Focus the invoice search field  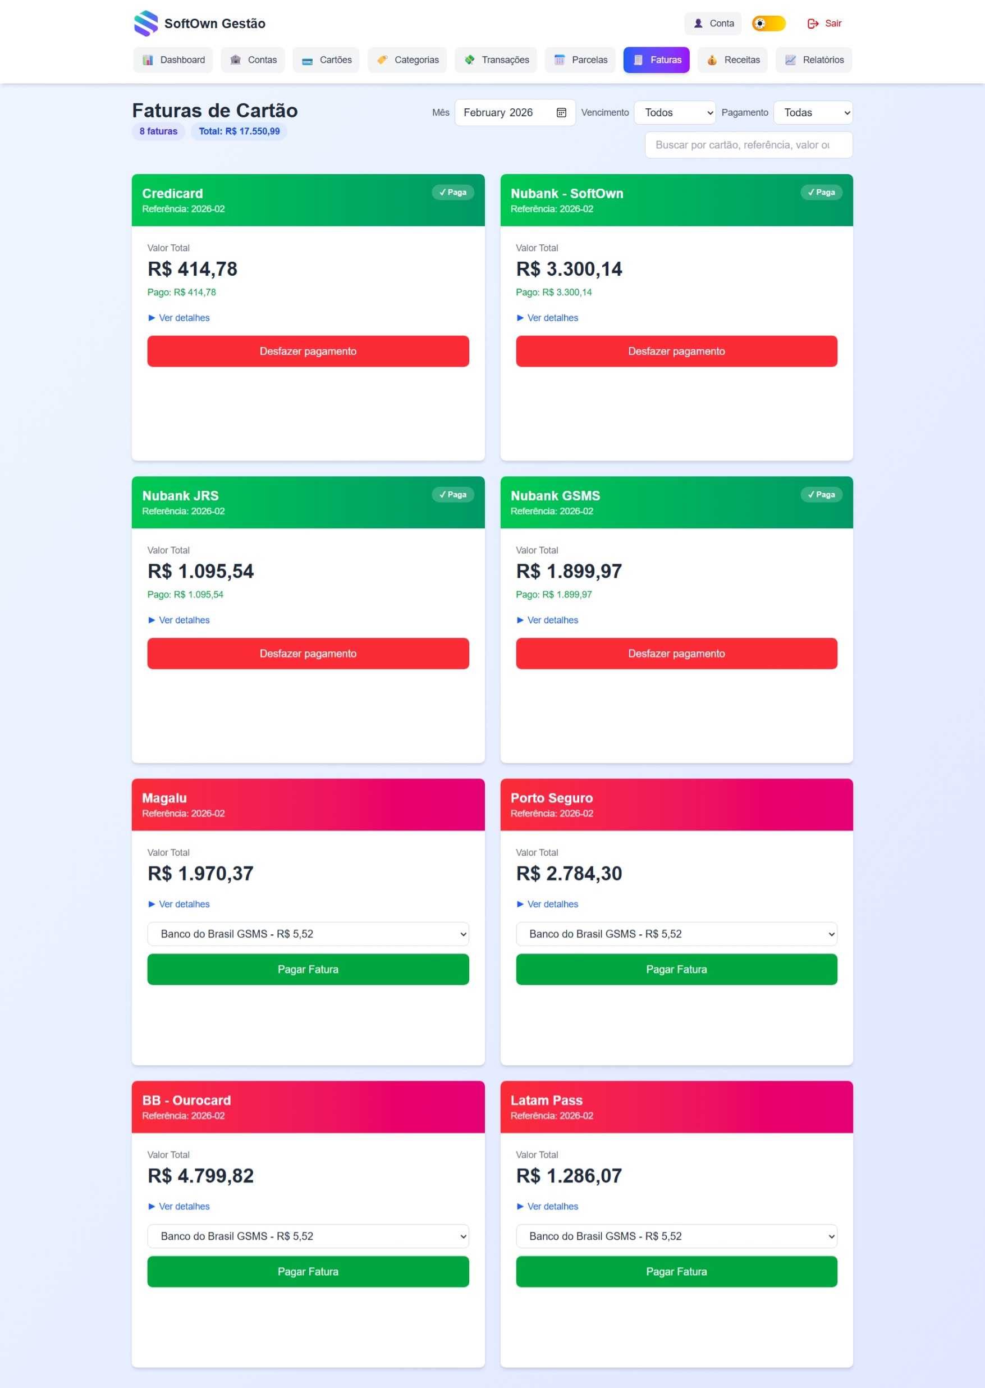(748, 145)
